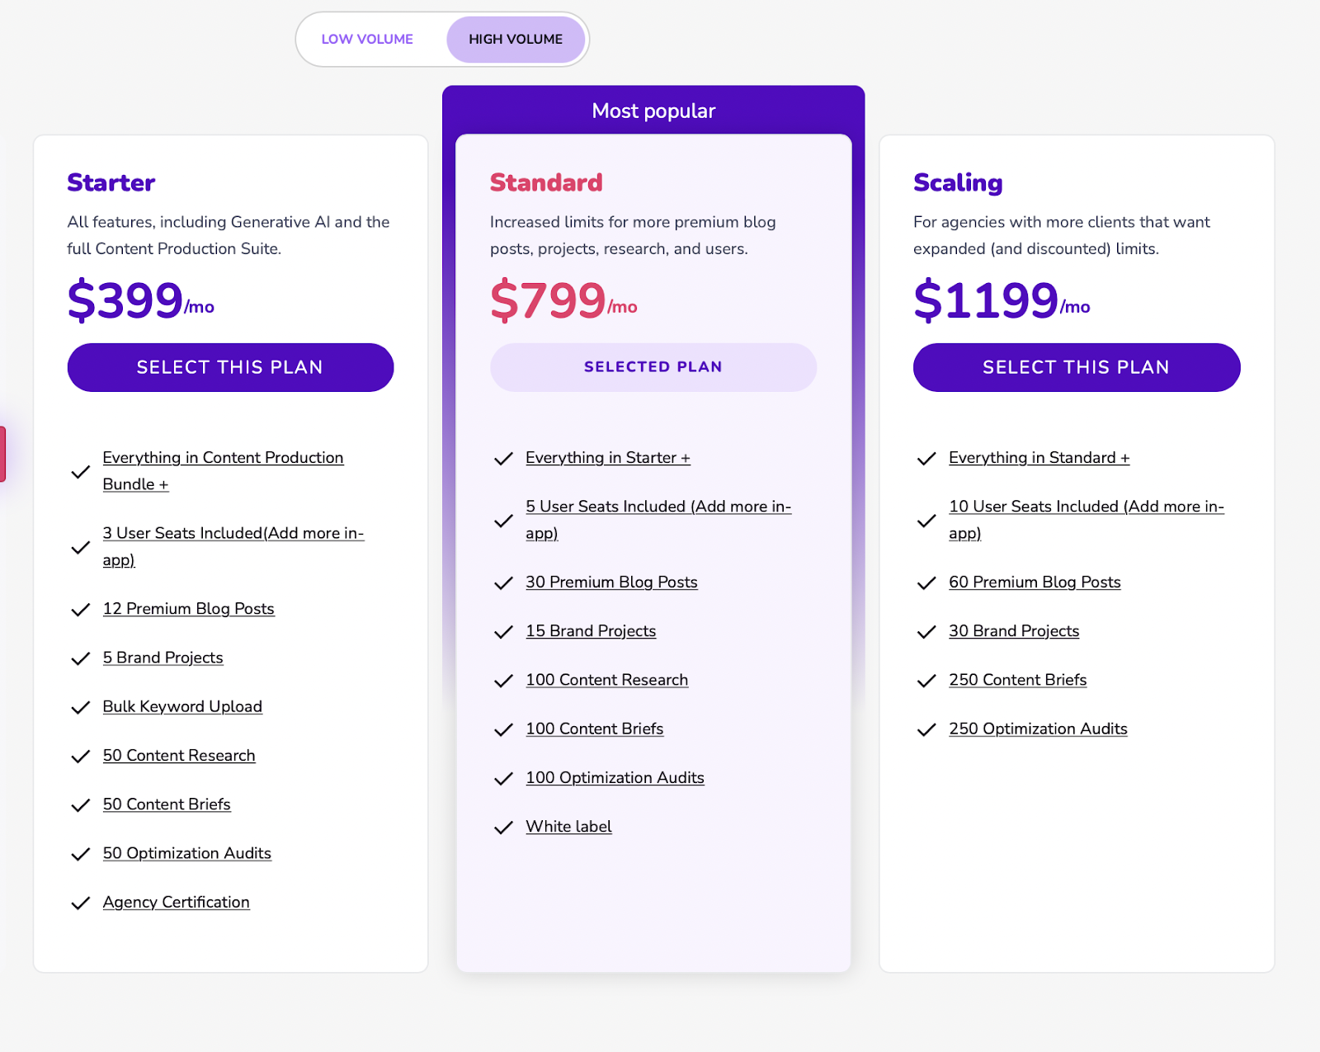The height and width of the screenshot is (1052, 1320).
Task: Click the checkmark next to 15 Brand Projects
Action: coord(503,632)
